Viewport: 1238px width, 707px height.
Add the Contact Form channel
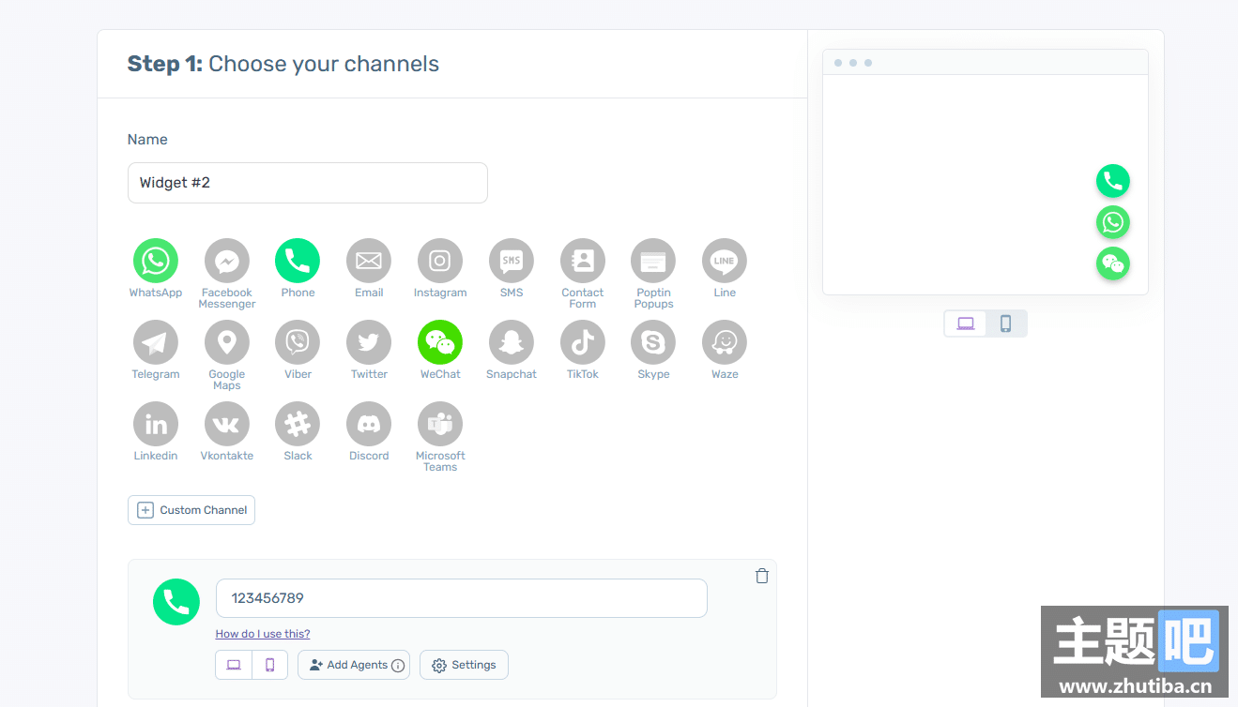(583, 261)
